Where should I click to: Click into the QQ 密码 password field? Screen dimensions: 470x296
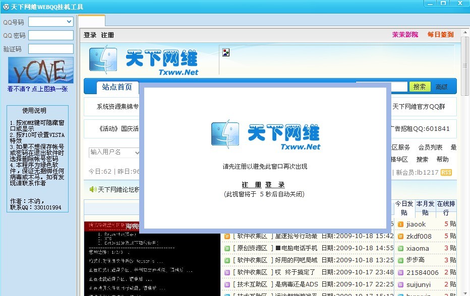click(51, 35)
